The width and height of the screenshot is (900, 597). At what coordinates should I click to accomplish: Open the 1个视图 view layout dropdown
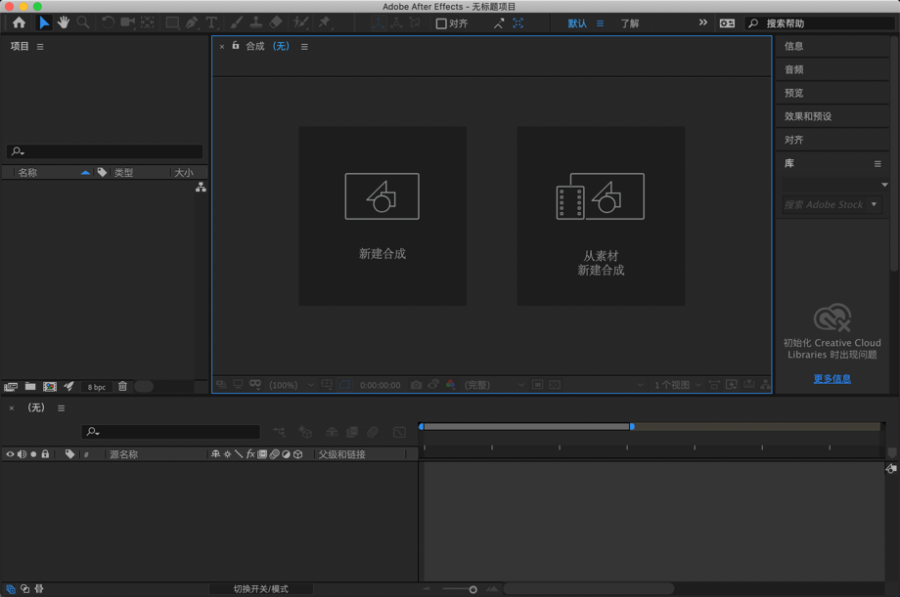pyautogui.click(x=678, y=385)
